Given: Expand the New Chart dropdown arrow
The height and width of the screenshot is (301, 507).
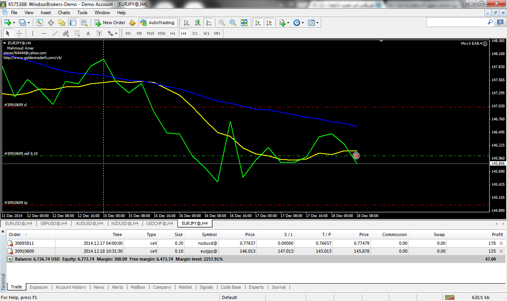Looking at the screenshot, I should [x=14, y=23].
